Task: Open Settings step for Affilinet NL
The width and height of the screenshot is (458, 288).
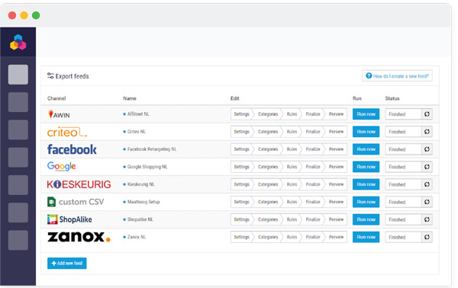Action: (x=241, y=114)
